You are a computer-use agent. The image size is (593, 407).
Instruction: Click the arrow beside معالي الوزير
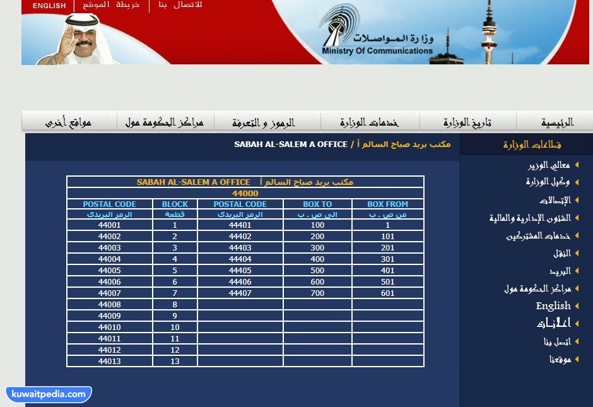[x=577, y=165]
